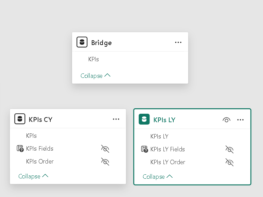Collapse the KPIs LY table card
Image resolution: width=263 pixels, height=197 pixels.
click(158, 177)
